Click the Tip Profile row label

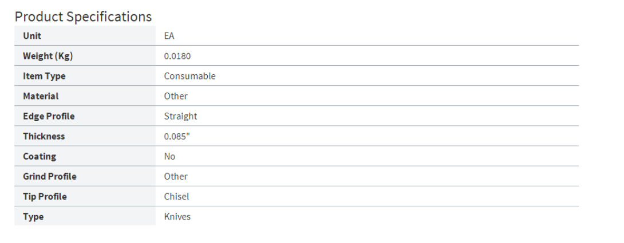click(x=45, y=196)
